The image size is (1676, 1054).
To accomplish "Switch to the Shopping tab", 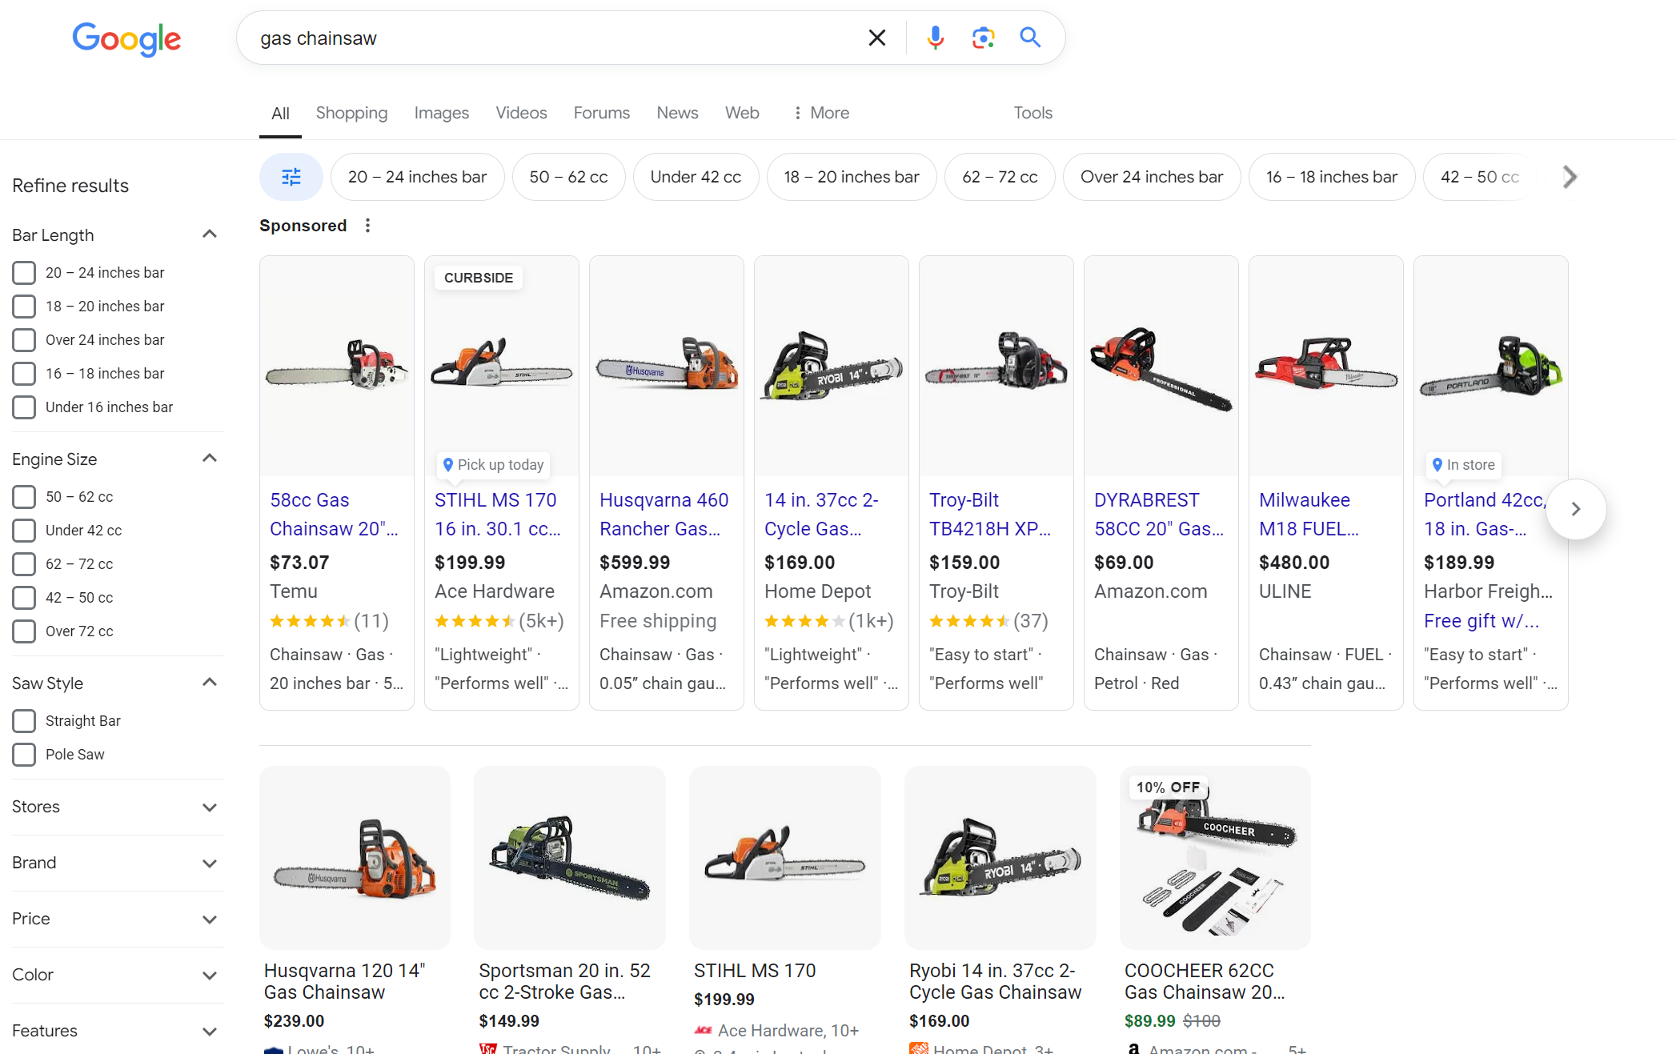I will click(351, 113).
